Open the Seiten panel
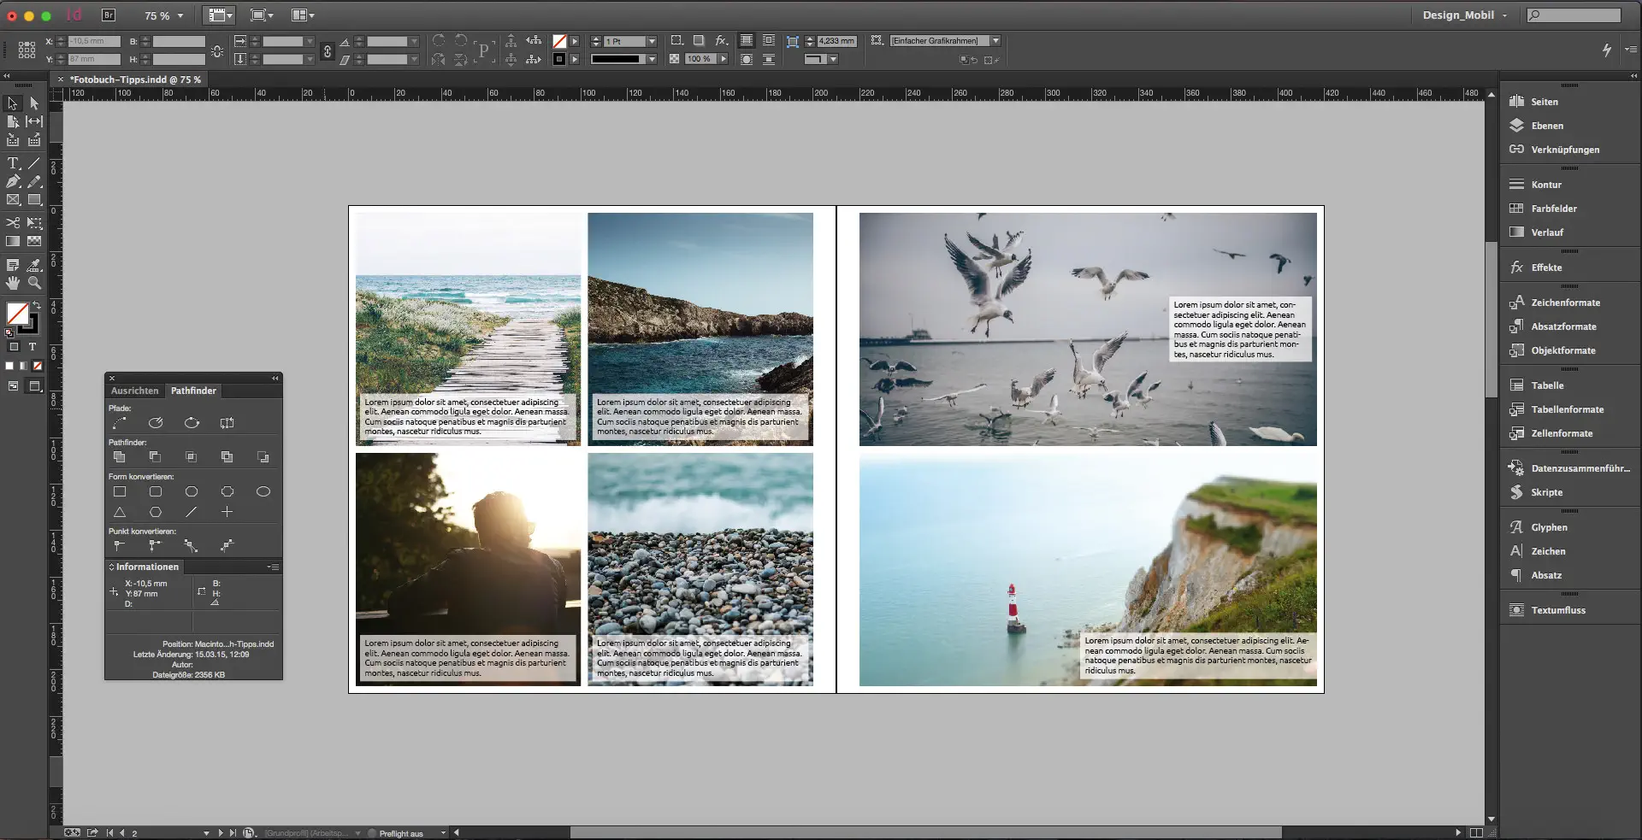 point(1544,101)
